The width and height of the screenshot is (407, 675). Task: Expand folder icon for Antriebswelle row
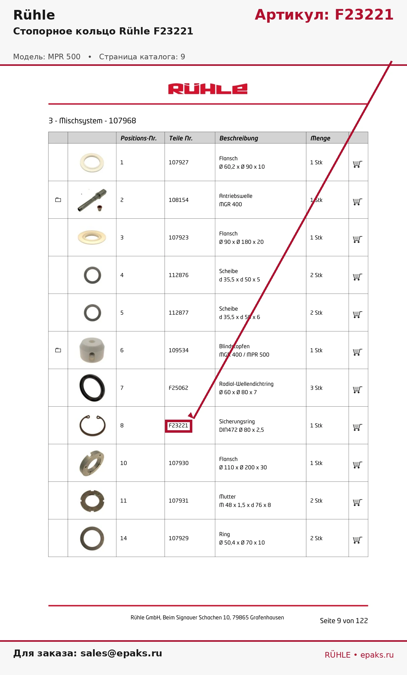point(58,200)
